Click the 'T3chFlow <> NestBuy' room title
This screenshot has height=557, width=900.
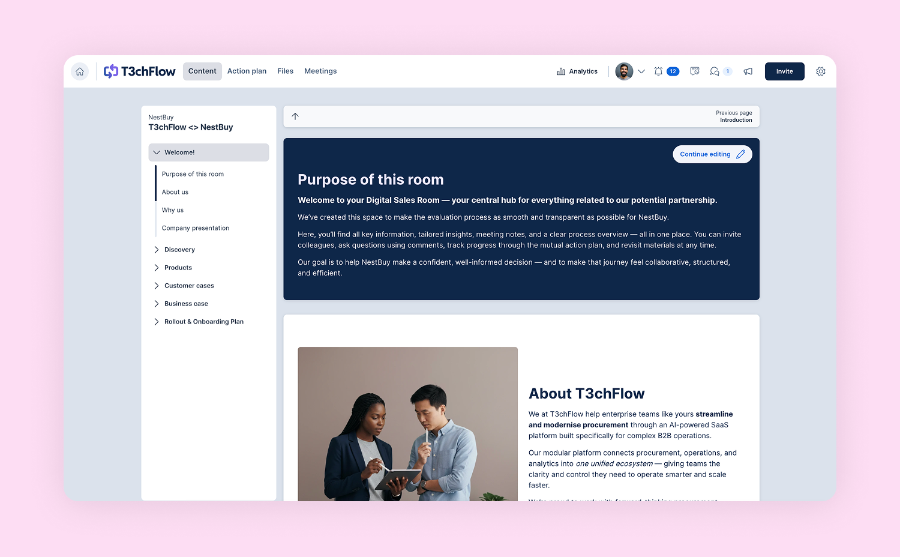[191, 127]
